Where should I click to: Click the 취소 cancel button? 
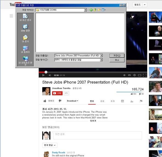pyautogui.click(x=117, y=60)
